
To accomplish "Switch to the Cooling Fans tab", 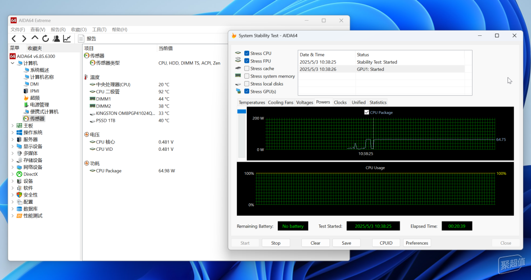I will point(280,103).
